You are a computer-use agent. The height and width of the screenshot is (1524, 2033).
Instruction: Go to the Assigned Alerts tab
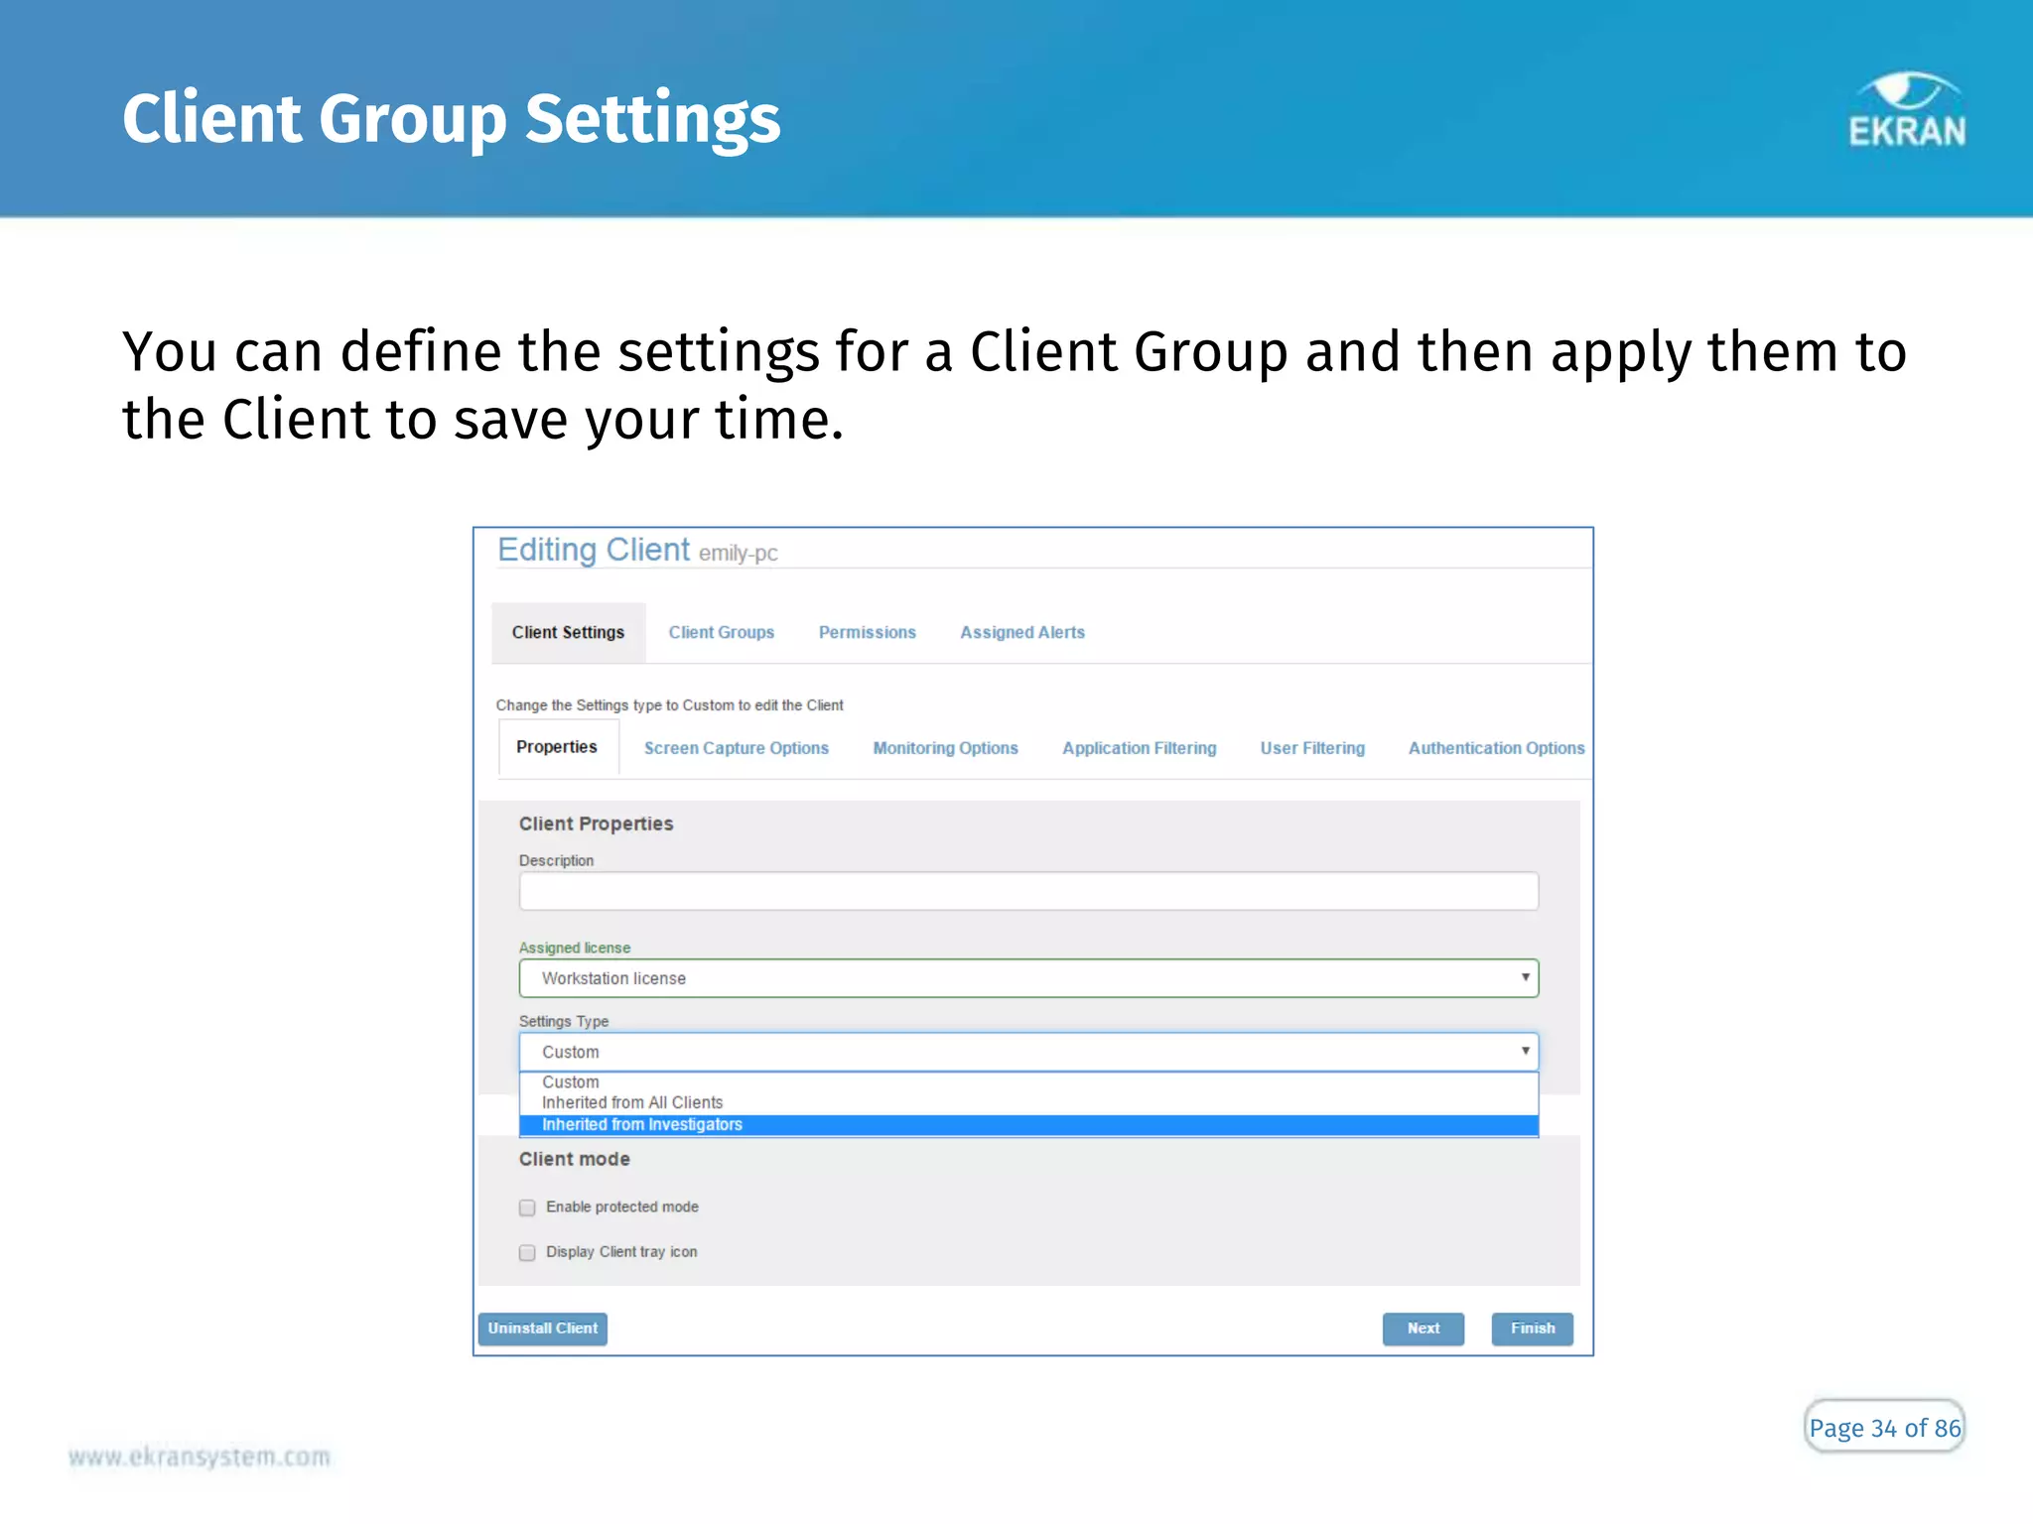1022,632
